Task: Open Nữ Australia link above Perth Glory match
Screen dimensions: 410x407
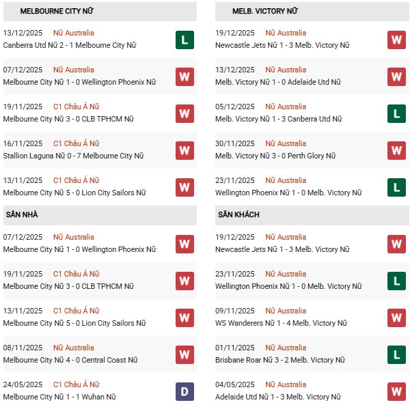Action: click(x=286, y=143)
